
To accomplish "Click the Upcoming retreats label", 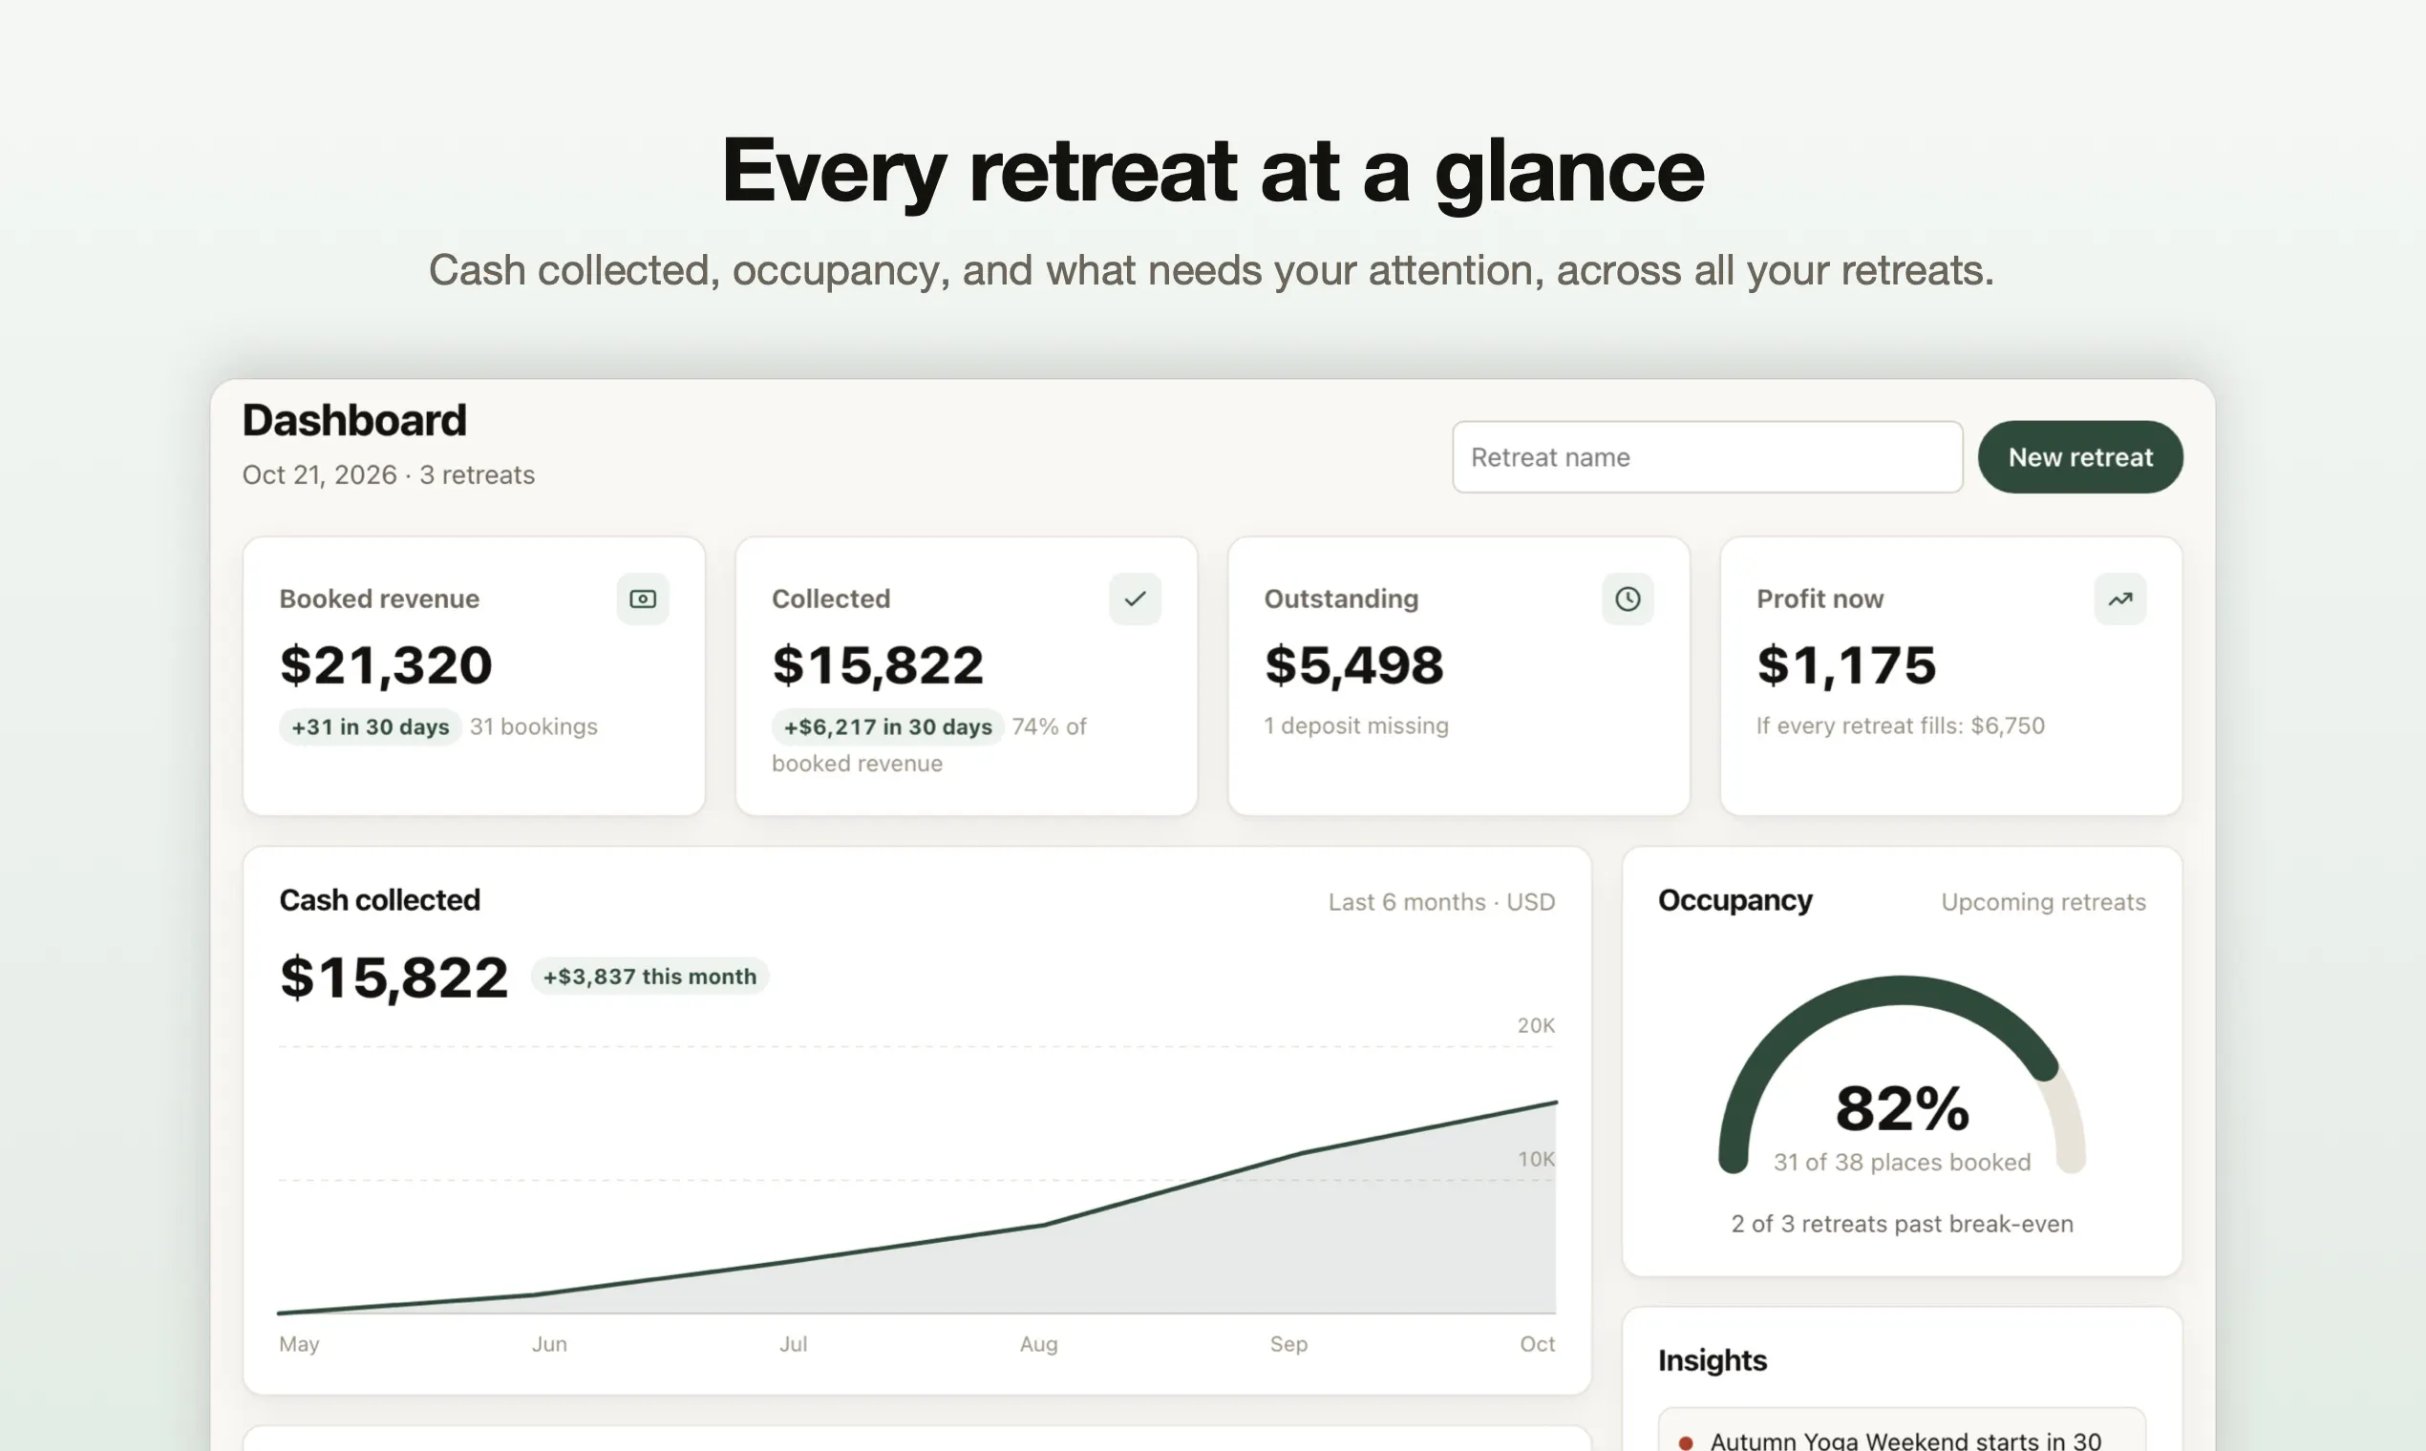I will [2043, 901].
